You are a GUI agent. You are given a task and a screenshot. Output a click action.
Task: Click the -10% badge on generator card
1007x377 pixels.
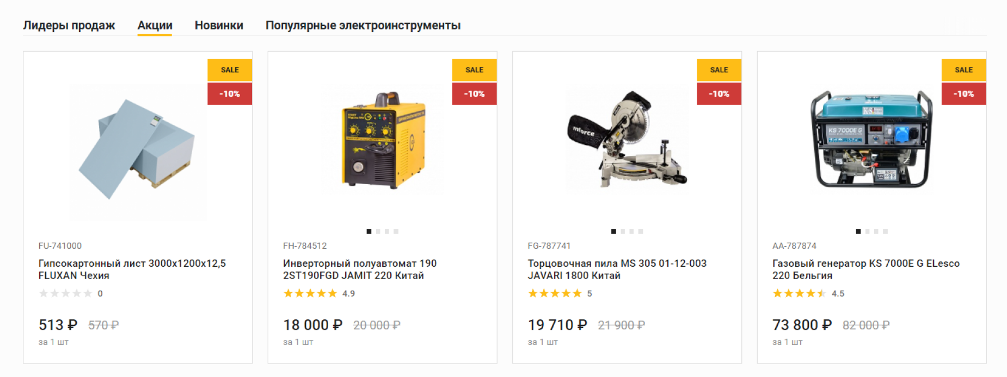pos(963,93)
